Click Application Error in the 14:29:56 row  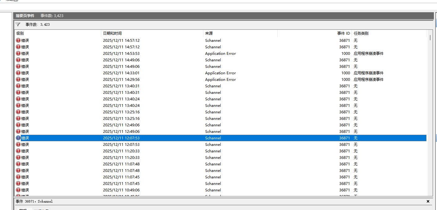pyautogui.click(x=220, y=80)
